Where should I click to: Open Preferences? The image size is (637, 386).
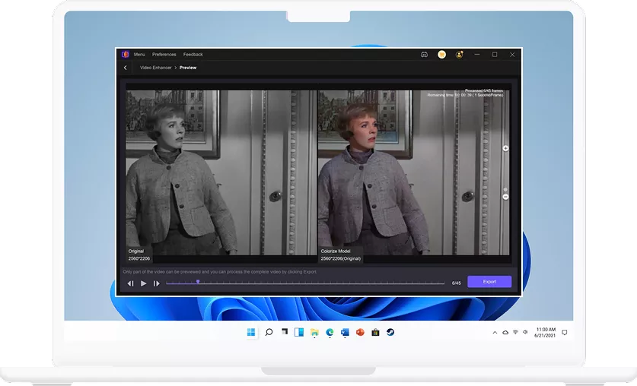pyautogui.click(x=164, y=55)
